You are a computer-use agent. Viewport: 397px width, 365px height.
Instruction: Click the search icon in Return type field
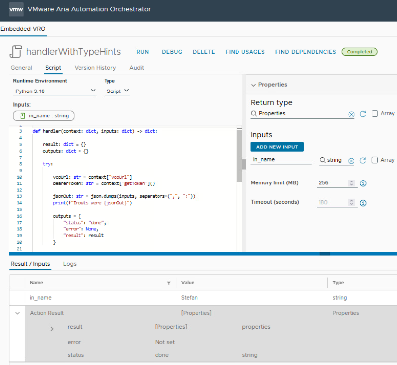tap(254, 113)
